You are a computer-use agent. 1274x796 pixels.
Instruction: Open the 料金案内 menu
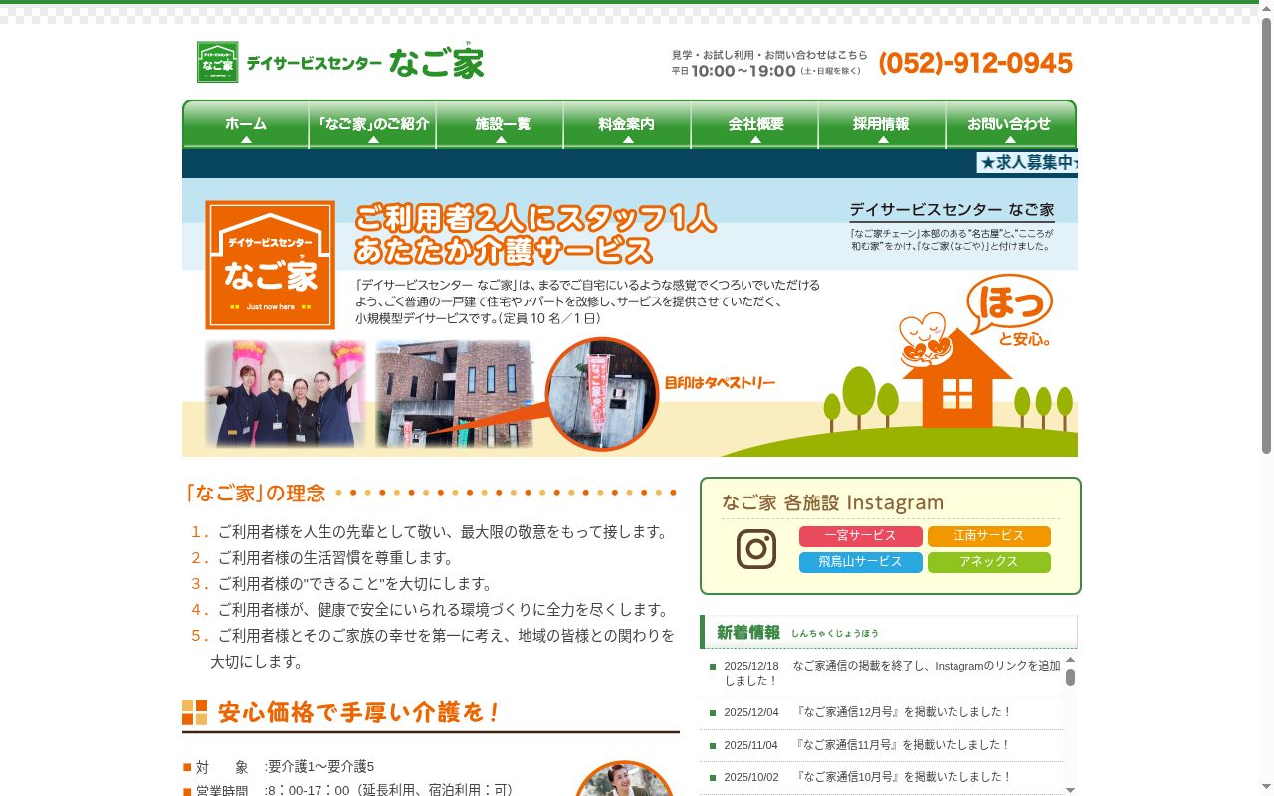tap(627, 124)
